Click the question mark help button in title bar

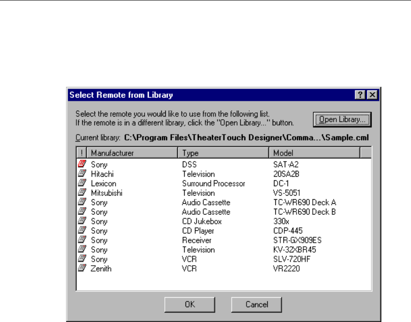click(x=360, y=95)
